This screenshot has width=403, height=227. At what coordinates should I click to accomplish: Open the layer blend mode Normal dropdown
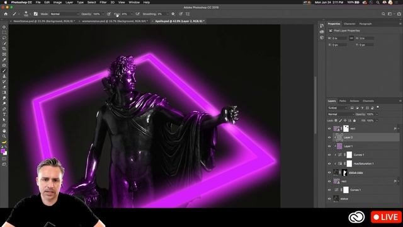pyautogui.click(x=341, y=114)
